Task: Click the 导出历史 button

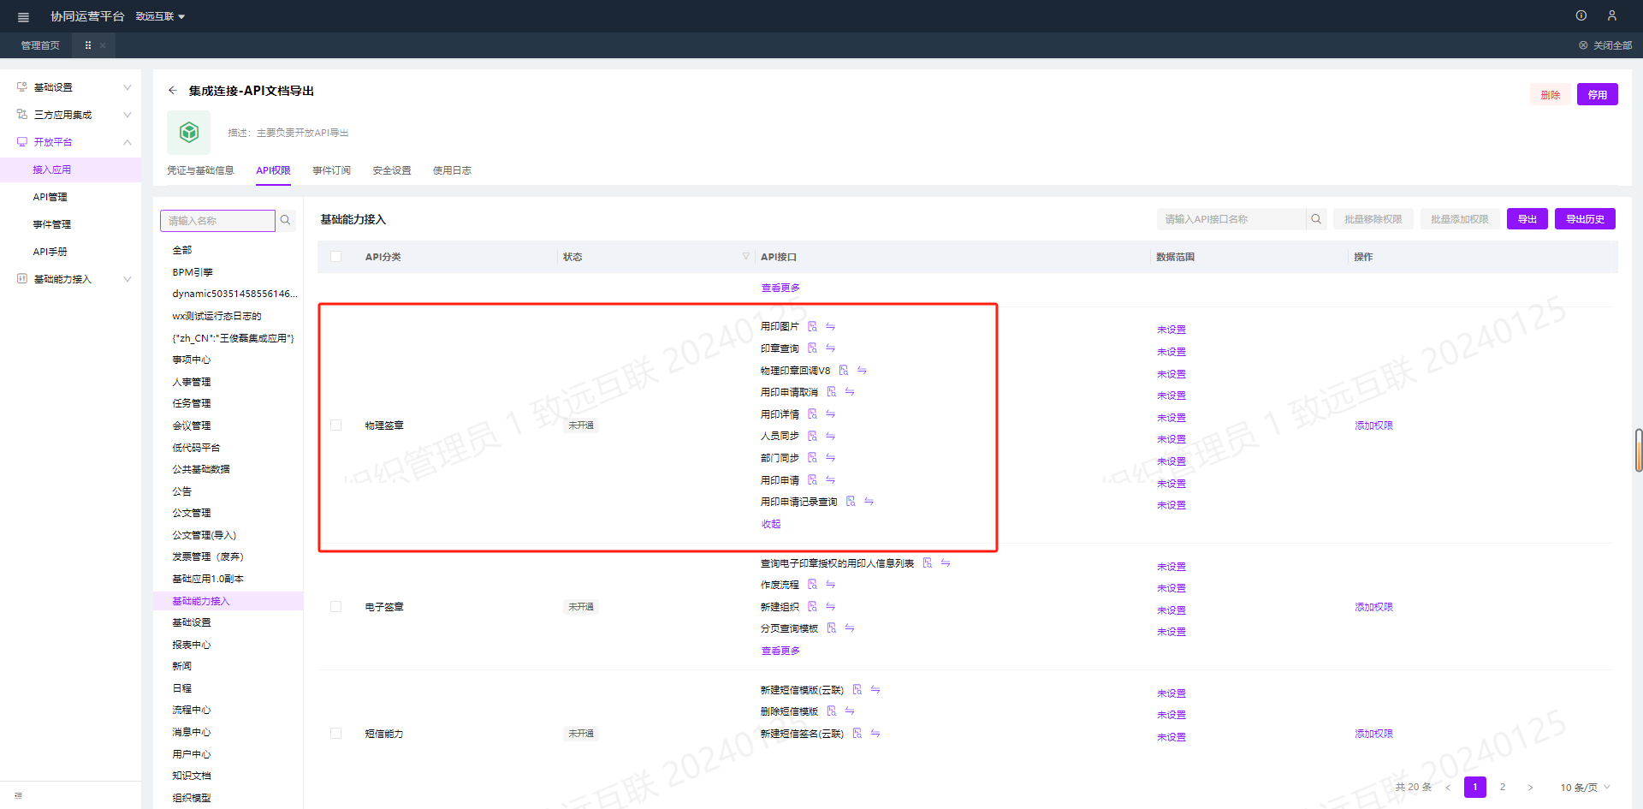Action: click(1585, 219)
